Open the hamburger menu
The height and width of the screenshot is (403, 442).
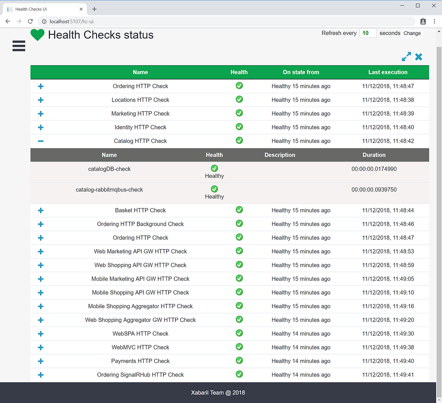pos(18,46)
